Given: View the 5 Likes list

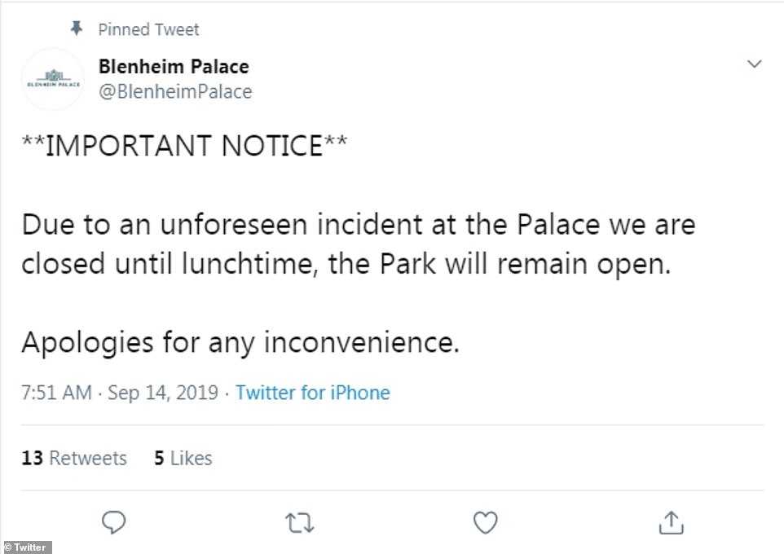Looking at the screenshot, I should pyautogui.click(x=183, y=458).
